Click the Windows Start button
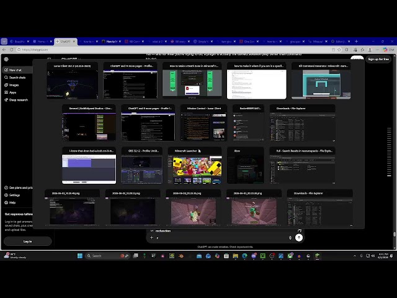This screenshot has height=298, width=397. click(80, 256)
